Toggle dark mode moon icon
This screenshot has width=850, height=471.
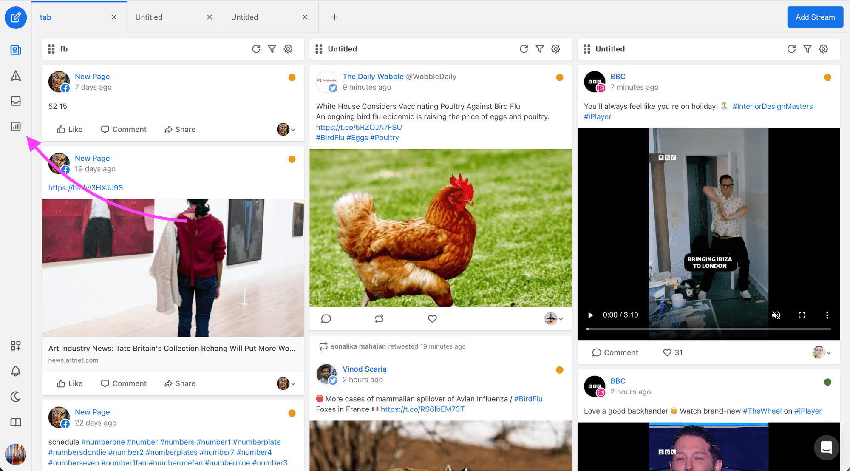click(x=16, y=397)
